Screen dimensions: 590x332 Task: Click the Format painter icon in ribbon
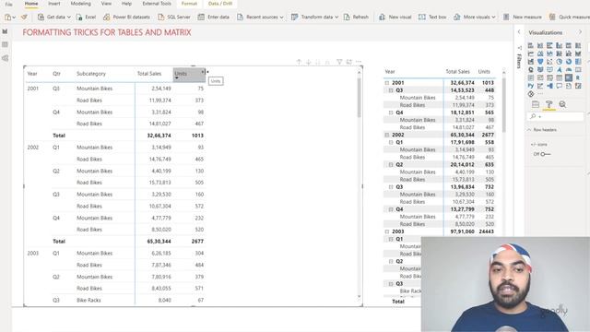(24, 17)
